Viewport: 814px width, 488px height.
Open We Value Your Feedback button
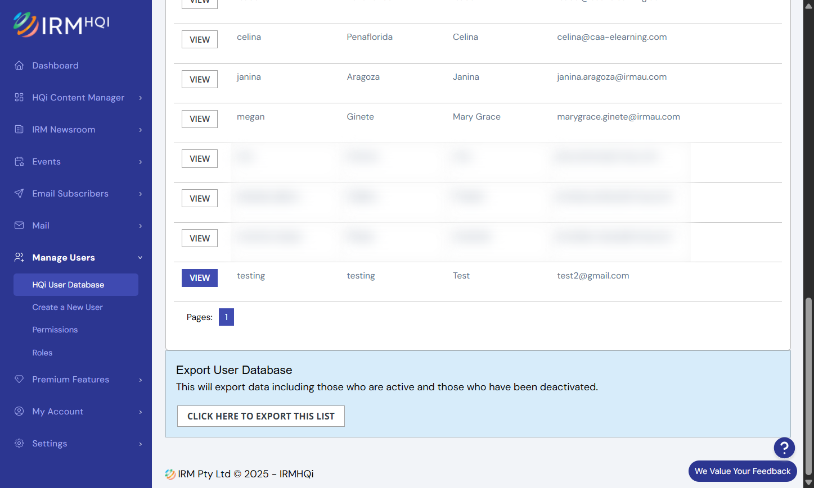point(743,471)
